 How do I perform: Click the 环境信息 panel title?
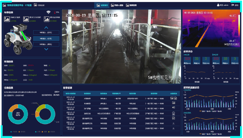pos(9,62)
